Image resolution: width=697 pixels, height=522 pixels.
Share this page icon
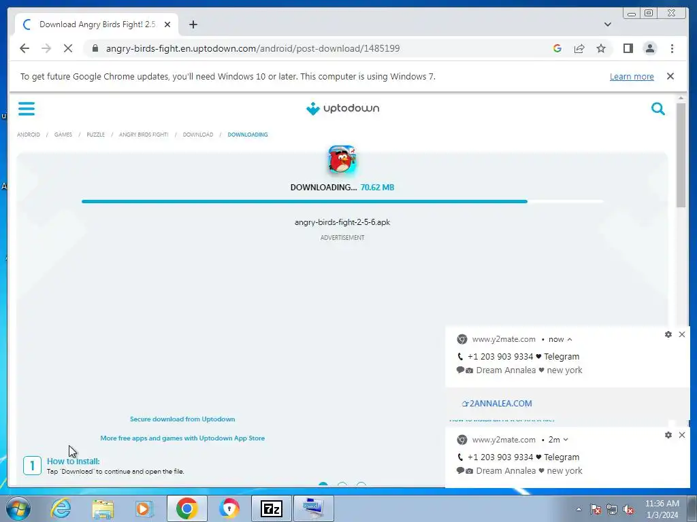tap(579, 48)
